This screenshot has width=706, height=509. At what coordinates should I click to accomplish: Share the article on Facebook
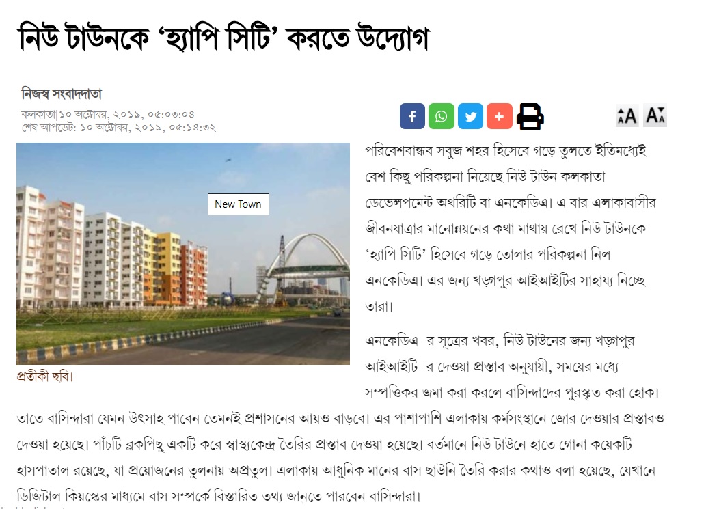pos(412,116)
